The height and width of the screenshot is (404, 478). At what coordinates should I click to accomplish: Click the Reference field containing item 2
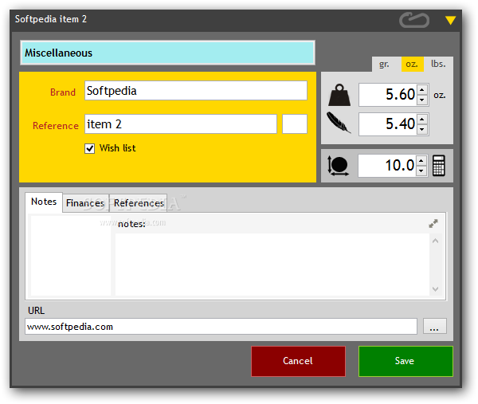click(x=181, y=124)
